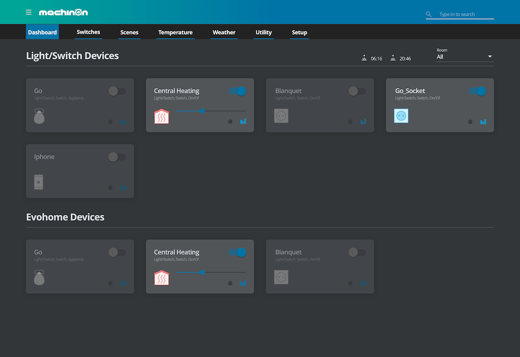Turn off Evohome Central Heating toggle
Screen dimensions: 520x357
point(237,253)
